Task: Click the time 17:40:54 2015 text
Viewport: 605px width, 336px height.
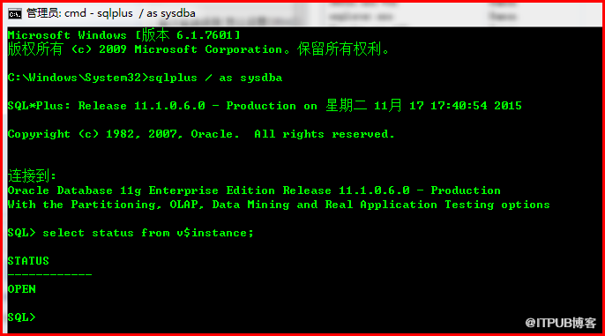Action: click(x=476, y=105)
